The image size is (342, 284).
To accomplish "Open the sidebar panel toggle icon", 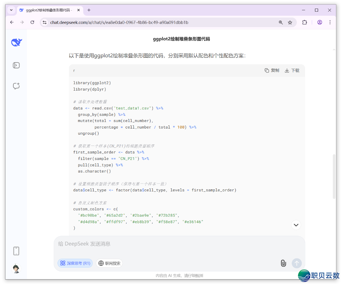I will (x=16, y=65).
